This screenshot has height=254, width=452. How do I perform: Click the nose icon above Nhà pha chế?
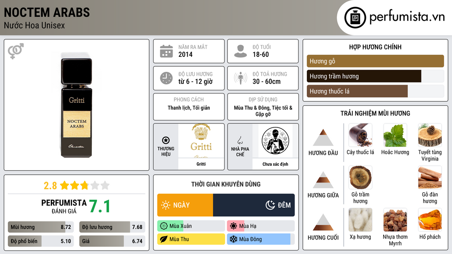pos(240,140)
